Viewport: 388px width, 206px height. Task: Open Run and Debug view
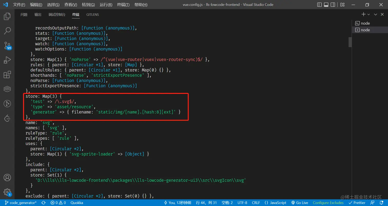7,60
